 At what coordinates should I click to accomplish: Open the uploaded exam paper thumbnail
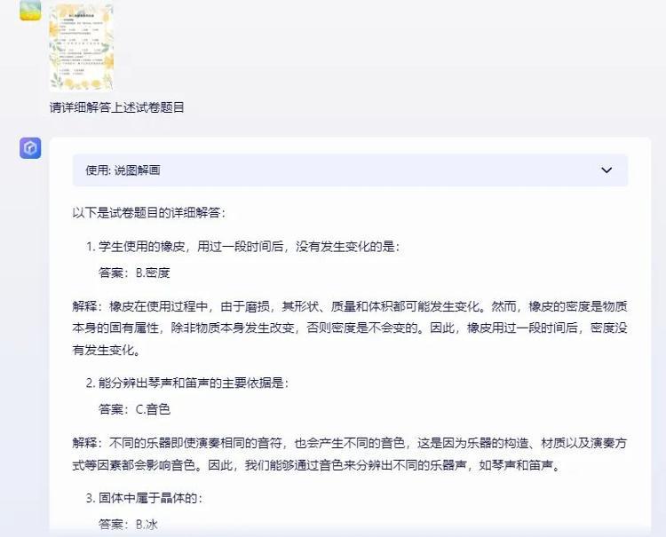coord(81,47)
